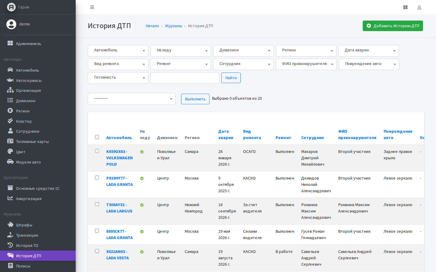This screenshot has width=436, height=272.
Task: Go to Сотрудники in the sidebar
Action: tap(38, 131)
